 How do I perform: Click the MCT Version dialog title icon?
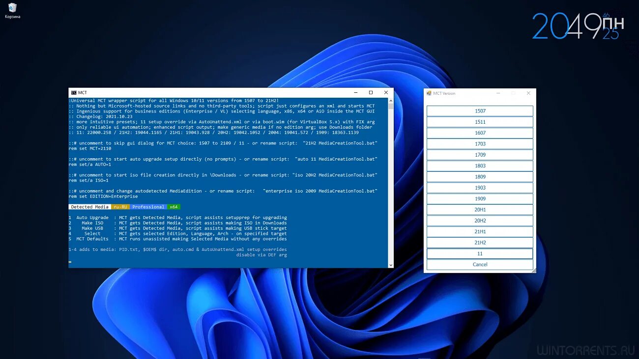429,93
